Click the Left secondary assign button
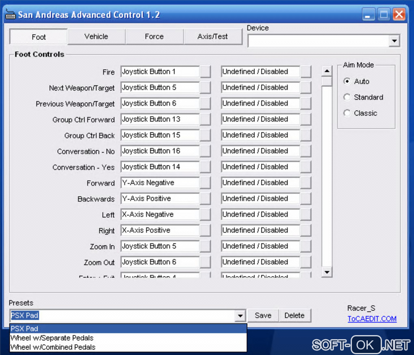 pos(306,214)
